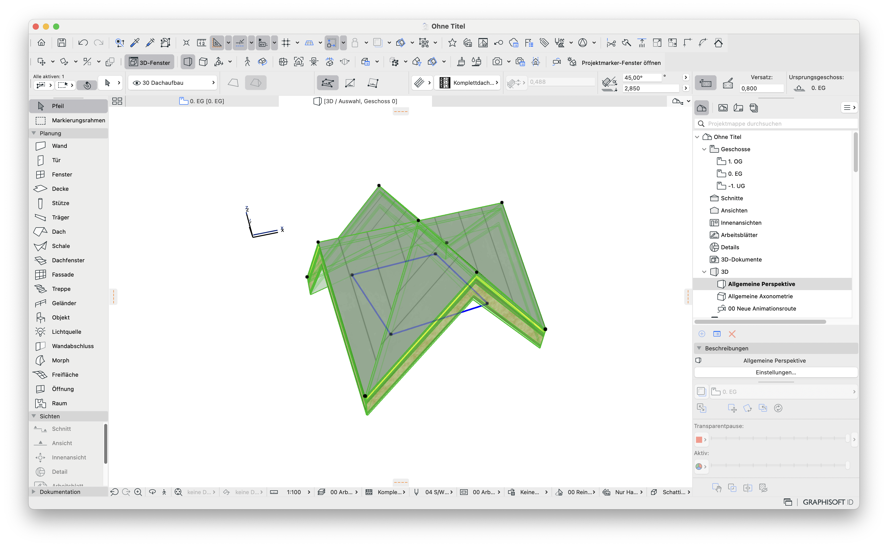888x547 pixels.
Task: Open the 30 Dachaufbau layer dropdown
Action: pyautogui.click(x=173, y=83)
